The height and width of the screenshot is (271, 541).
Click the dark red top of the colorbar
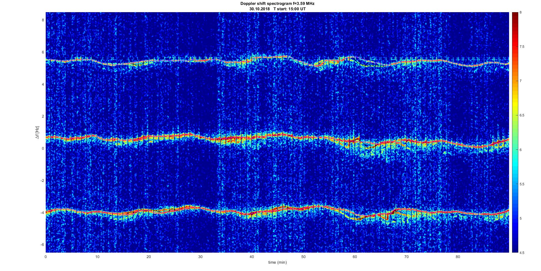pyautogui.click(x=515, y=15)
